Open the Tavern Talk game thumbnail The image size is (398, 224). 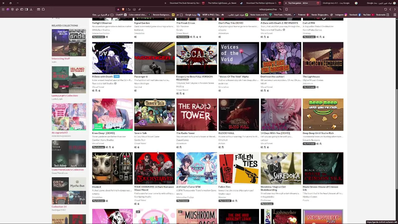tap(155, 115)
